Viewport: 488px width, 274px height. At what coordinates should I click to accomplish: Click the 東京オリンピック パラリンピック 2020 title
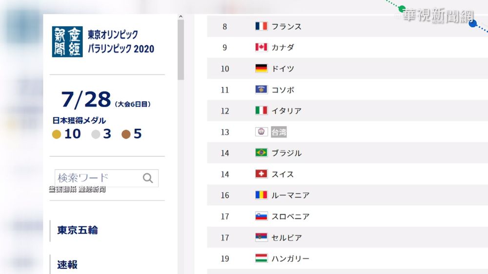(x=121, y=42)
